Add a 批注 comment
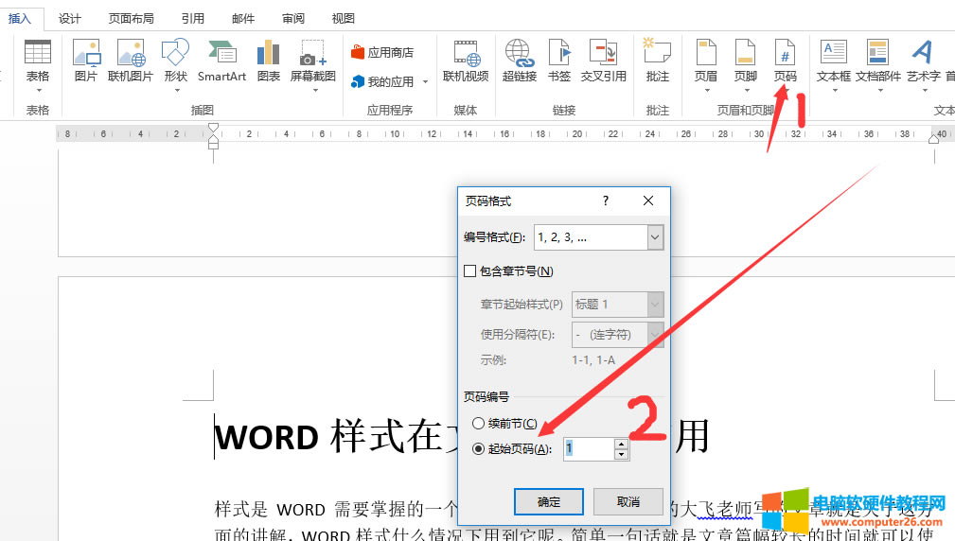Viewport: 955px width, 541px height. (x=657, y=59)
